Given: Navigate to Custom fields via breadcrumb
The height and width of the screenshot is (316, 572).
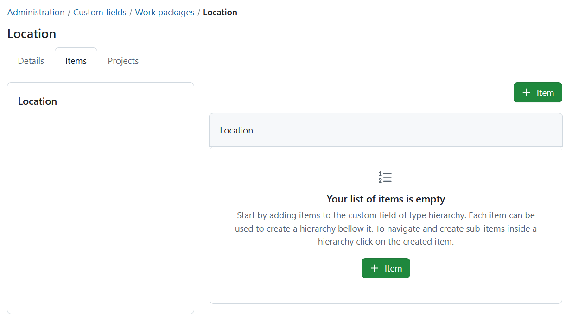Looking at the screenshot, I should coord(100,12).
